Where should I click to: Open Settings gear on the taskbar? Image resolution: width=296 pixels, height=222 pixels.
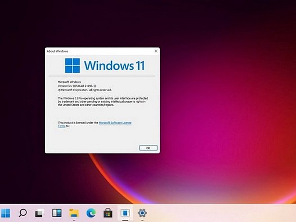[x=142, y=213]
